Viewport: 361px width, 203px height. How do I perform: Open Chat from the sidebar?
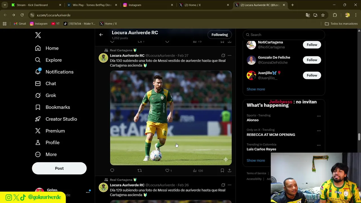[45, 84]
